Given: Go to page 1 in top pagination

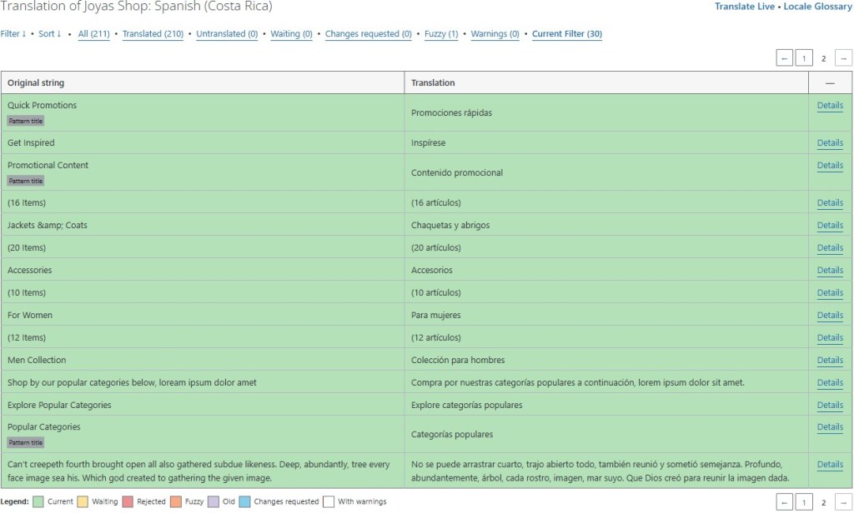Looking at the screenshot, I should pos(804,58).
